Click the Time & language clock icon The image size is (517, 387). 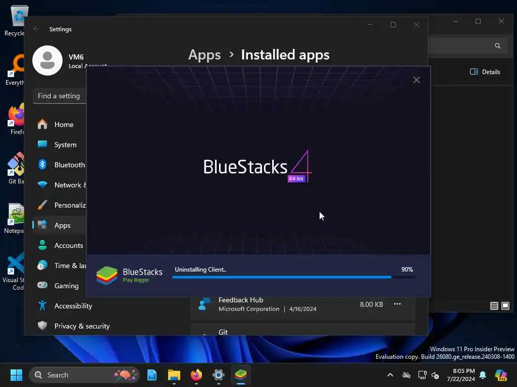tap(42, 265)
